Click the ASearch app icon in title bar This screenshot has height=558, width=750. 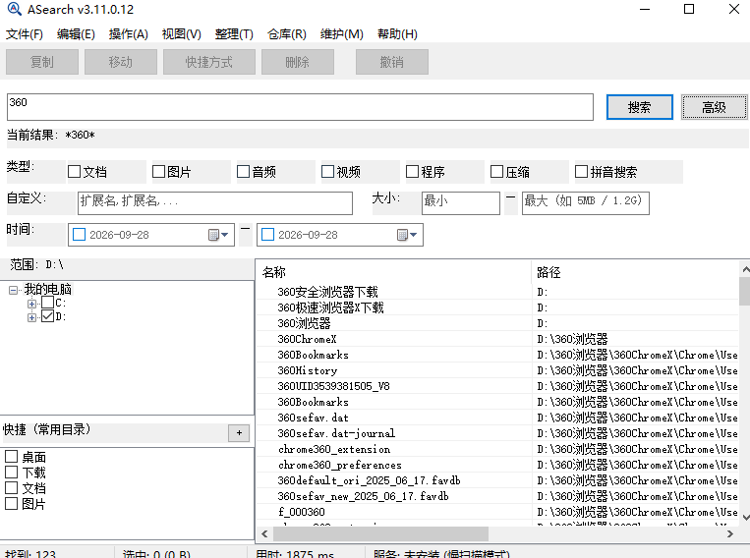15,9
